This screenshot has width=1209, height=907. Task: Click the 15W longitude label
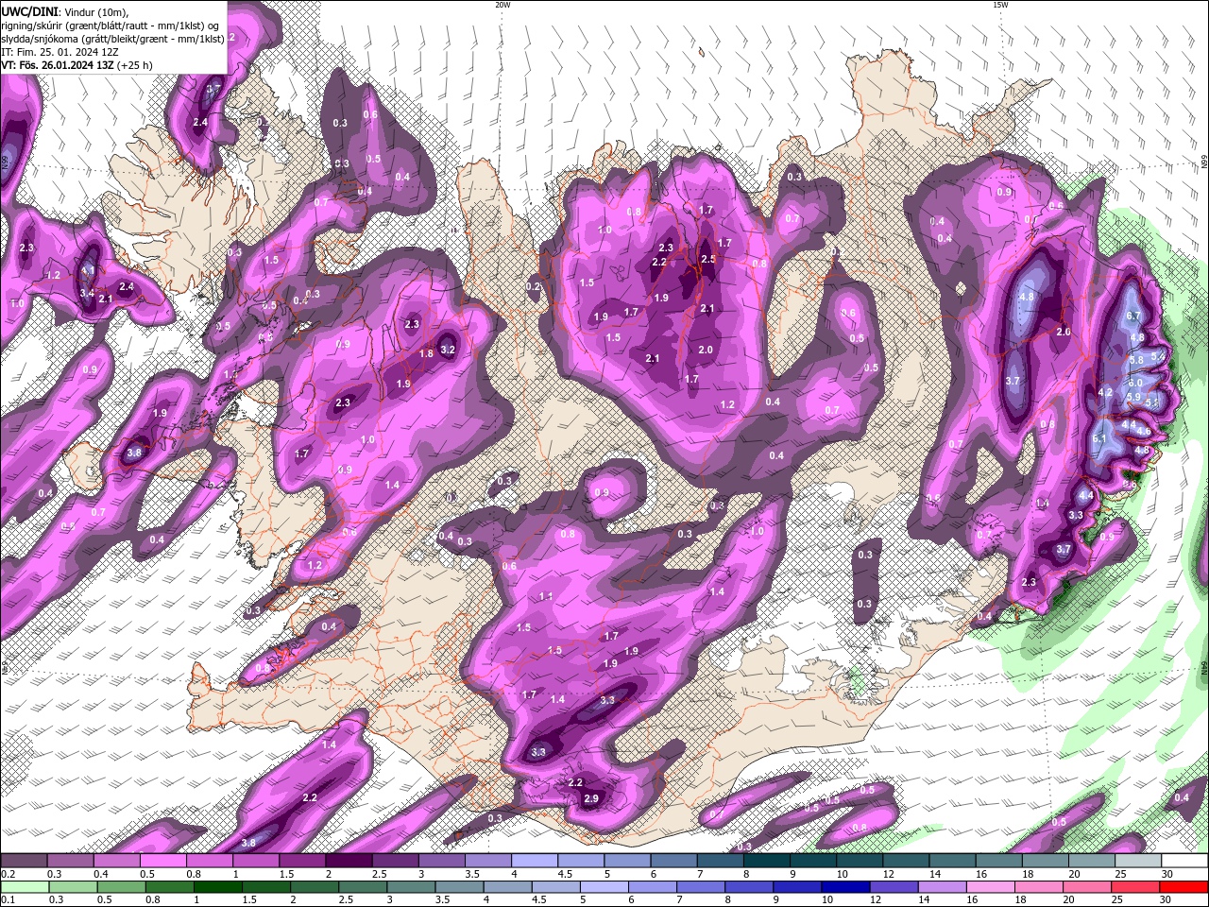[1000, 5]
